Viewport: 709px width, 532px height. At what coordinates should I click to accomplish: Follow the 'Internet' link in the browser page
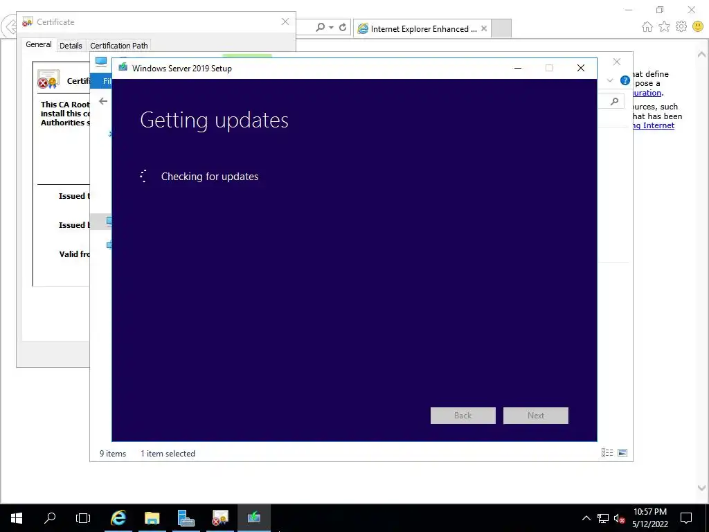point(654,125)
